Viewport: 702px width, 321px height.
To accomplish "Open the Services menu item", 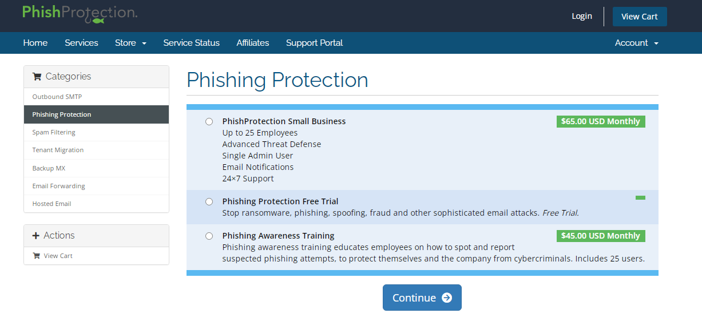I will 81,43.
